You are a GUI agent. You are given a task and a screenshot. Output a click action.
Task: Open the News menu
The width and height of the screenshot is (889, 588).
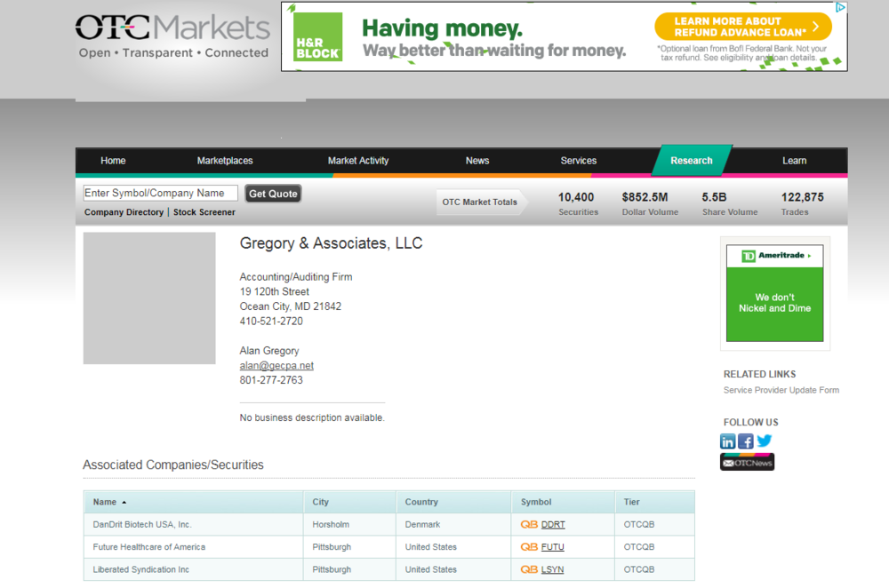tap(477, 161)
